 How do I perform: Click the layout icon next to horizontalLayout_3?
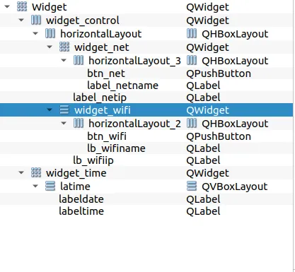point(79,60)
